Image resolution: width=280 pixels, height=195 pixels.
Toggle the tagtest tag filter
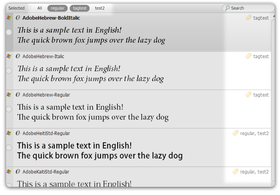point(80,8)
